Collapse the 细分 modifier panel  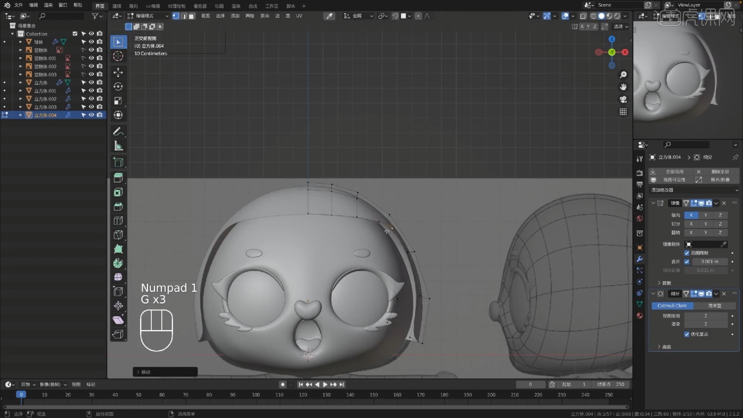tap(653, 294)
